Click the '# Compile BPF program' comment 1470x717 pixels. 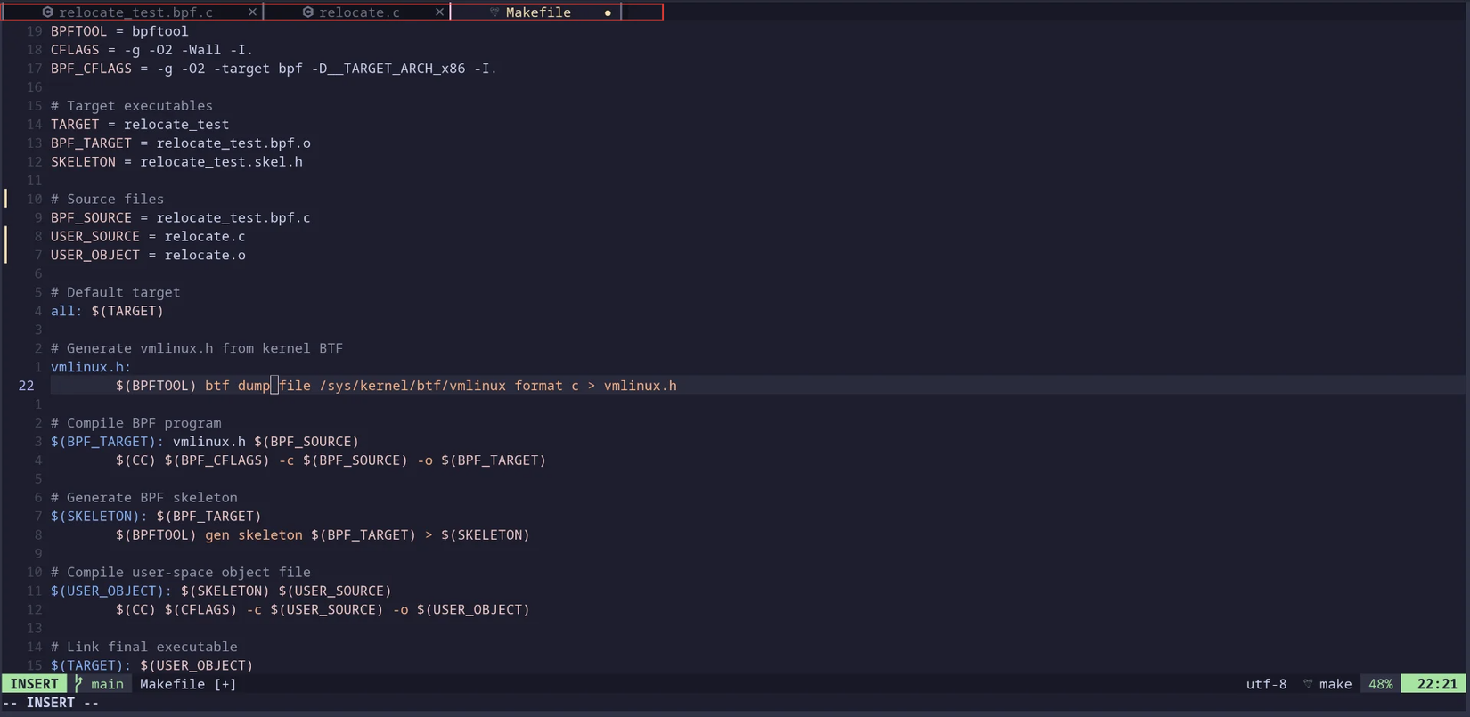(135, 423)
